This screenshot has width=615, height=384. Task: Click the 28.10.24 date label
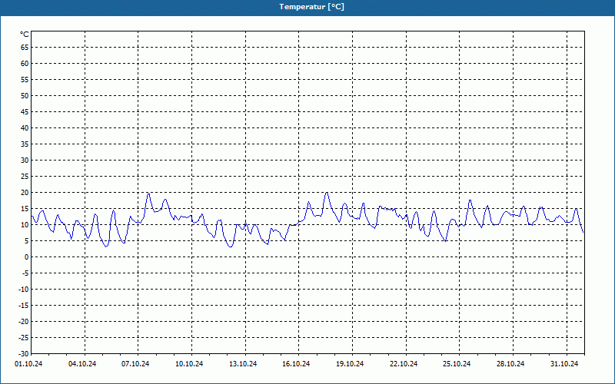510,364
